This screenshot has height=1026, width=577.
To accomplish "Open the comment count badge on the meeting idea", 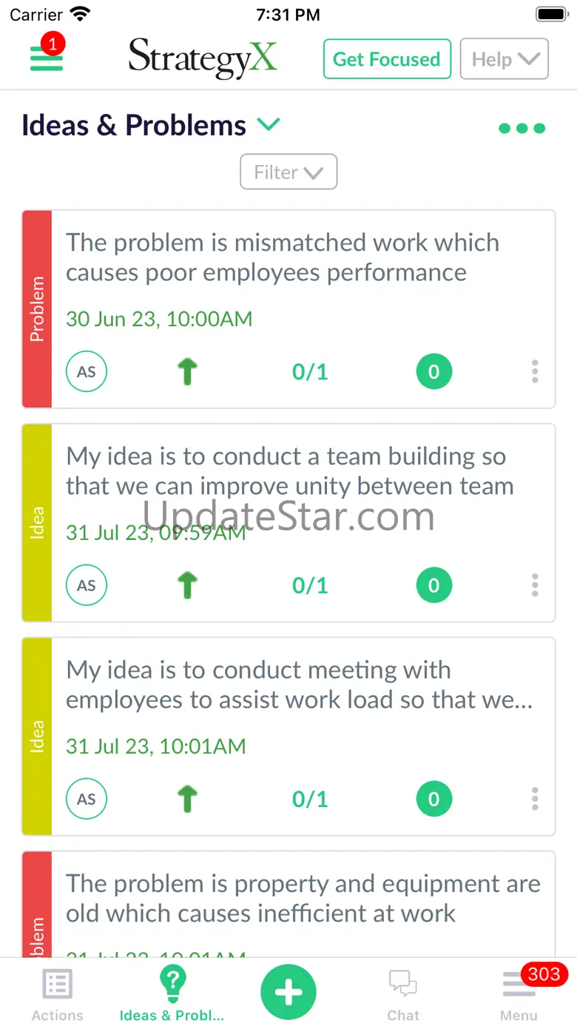I will (434, 799).
